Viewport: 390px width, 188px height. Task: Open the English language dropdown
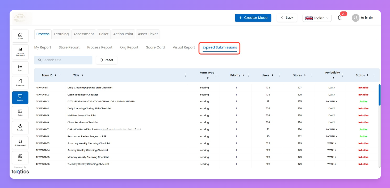click(317, 18)
